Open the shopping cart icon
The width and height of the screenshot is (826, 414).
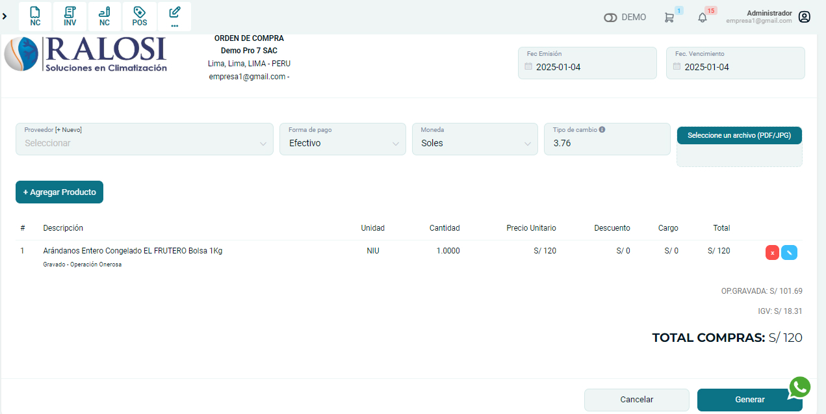[669, 18]
